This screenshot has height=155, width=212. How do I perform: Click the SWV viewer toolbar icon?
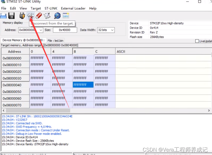click(x=66, y=16)
